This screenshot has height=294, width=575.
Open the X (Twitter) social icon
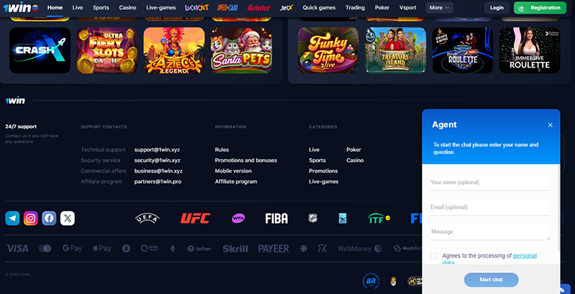pos(68,219)
